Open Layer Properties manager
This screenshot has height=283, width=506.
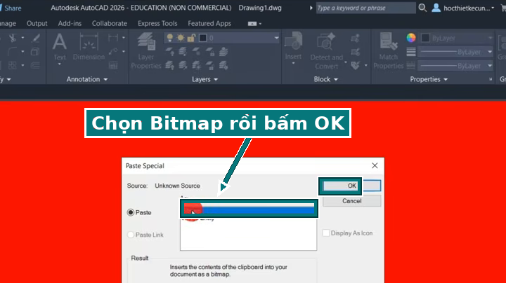coord(146,51)
